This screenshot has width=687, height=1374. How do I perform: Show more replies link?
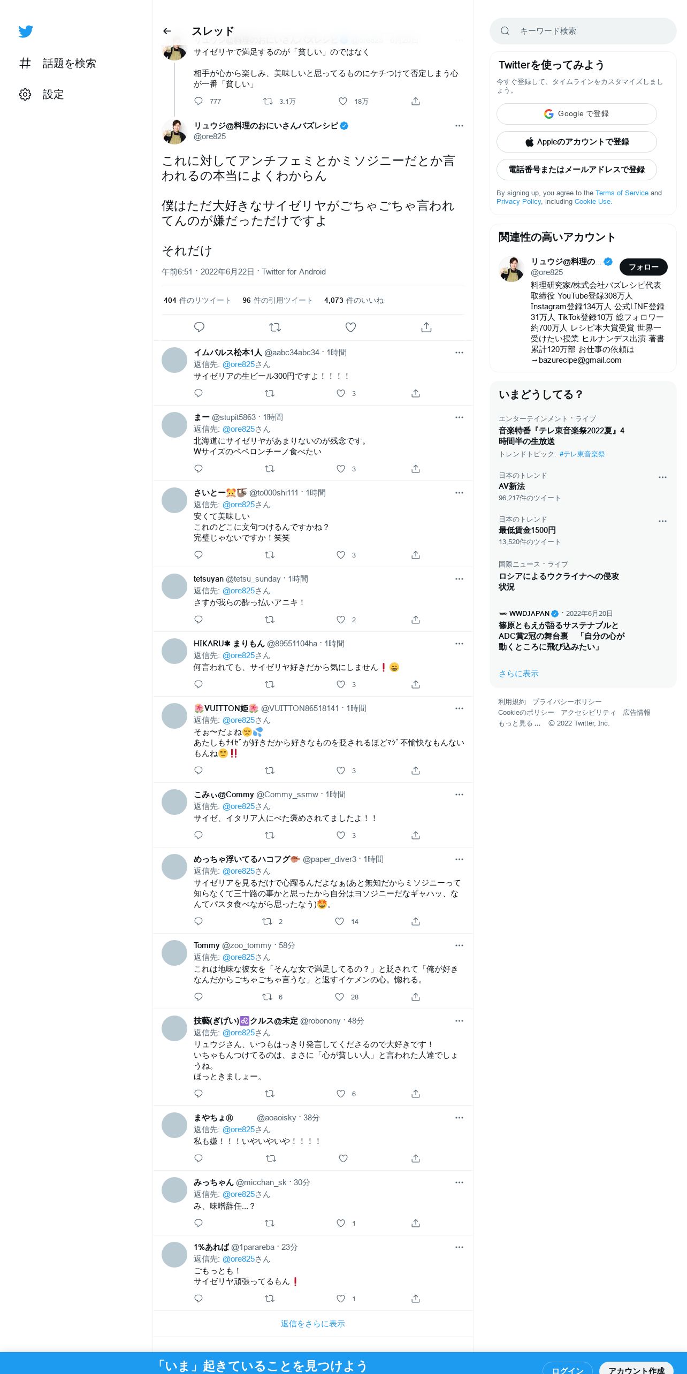pos(313,1324)
